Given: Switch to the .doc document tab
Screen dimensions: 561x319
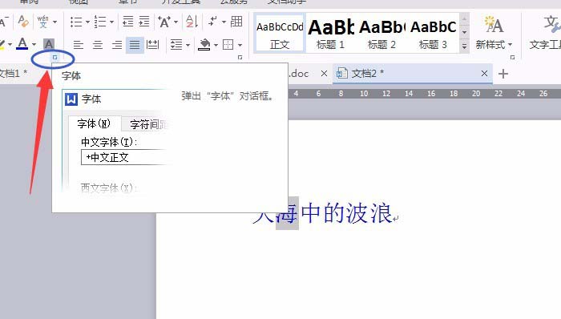Looking at the screenshot, I should (300, 74).
